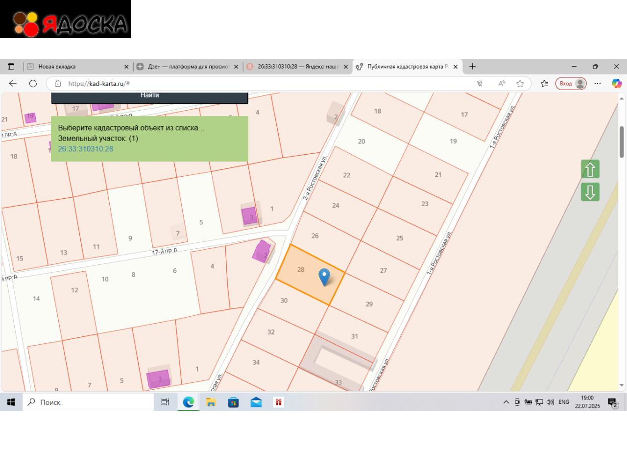Click the Поиск taskbar search box
The width and height of the screenshot is (627, 470).
pyautogui.click(x=88, y=402)
